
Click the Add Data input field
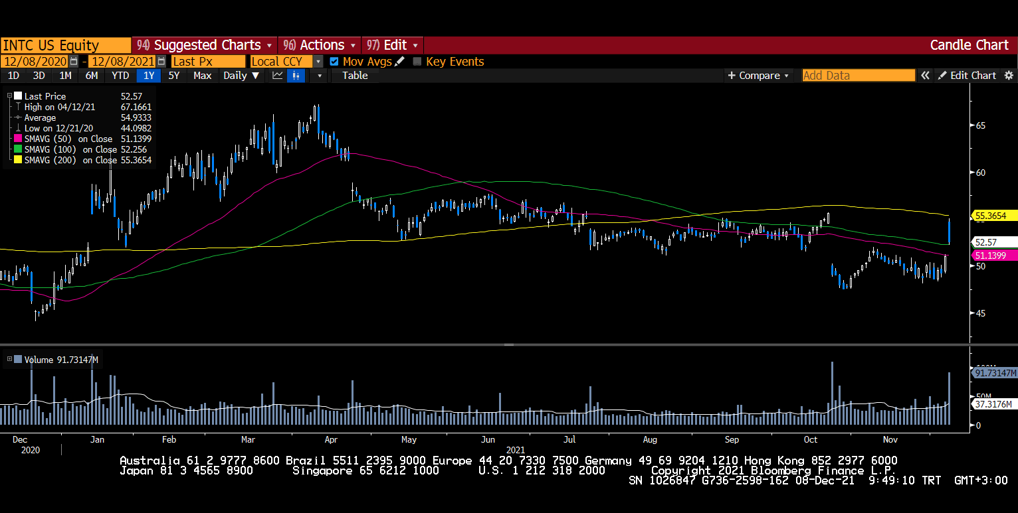[x=859, y=76]
